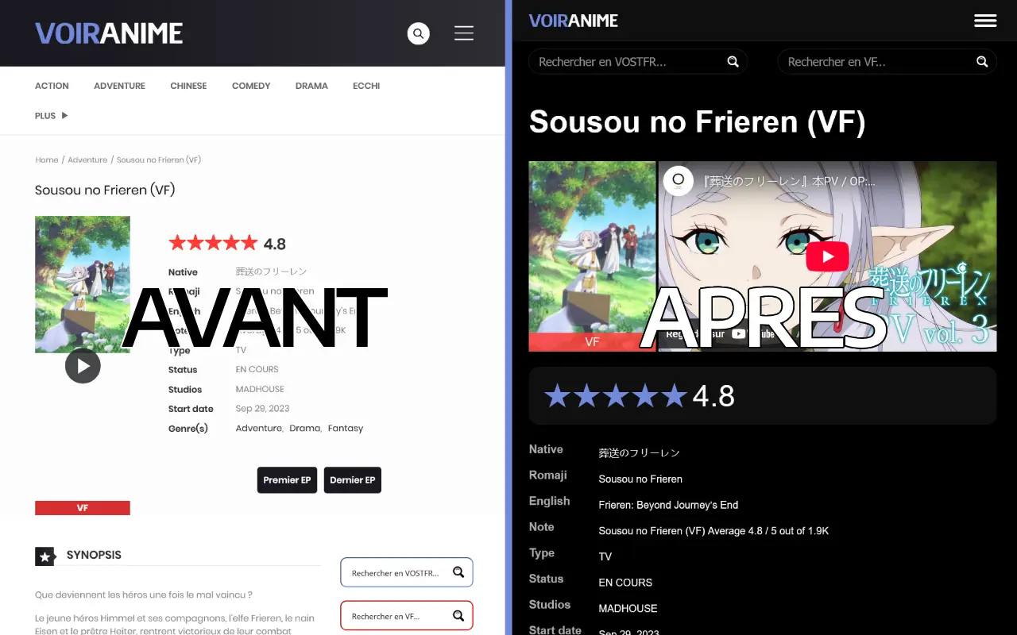Open the trailer title link on the video

pyautogui.click(x=789, y=181)
